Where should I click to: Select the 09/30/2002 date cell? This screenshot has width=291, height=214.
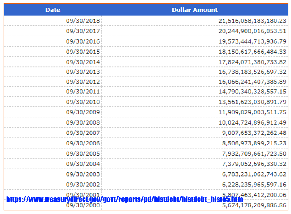(x=83, y=185)
